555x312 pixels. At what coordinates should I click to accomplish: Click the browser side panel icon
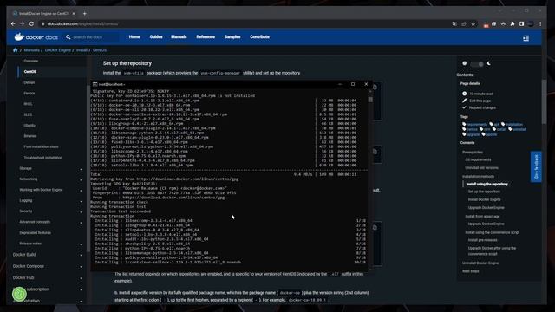(x=521, y=23)
